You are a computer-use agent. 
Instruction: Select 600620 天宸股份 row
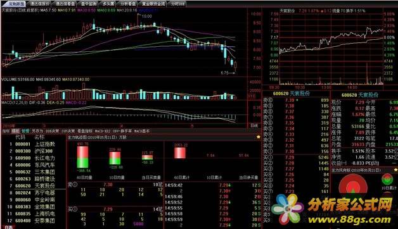coord(33,186)
